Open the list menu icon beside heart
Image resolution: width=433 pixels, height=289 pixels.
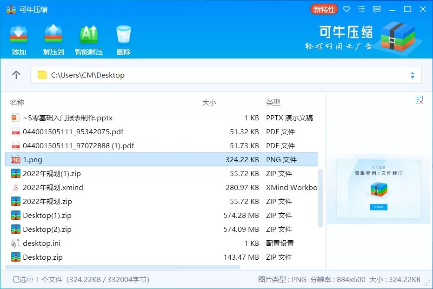(362, 9)
